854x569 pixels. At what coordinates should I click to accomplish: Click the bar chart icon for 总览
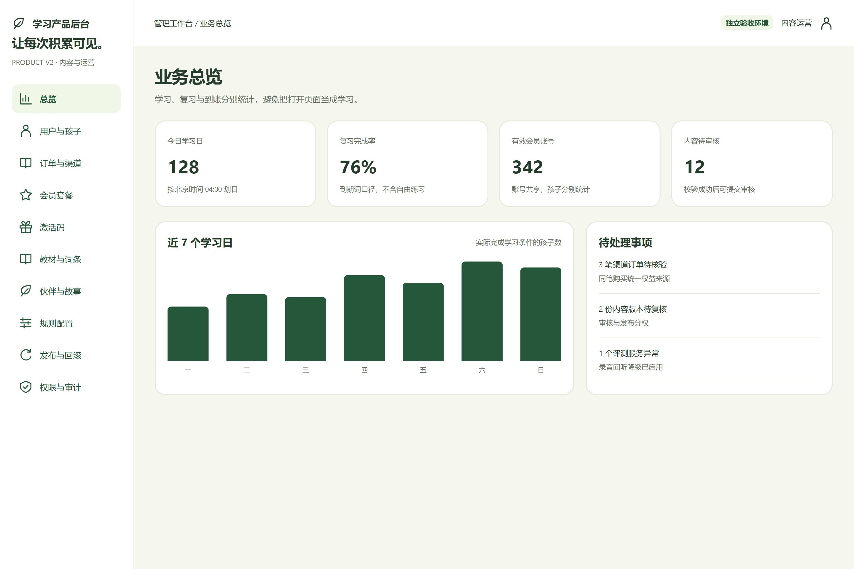click(26, 99)
